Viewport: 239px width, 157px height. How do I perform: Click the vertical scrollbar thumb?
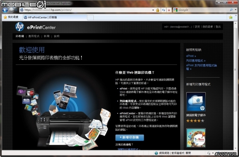click(x=236, y=69)
